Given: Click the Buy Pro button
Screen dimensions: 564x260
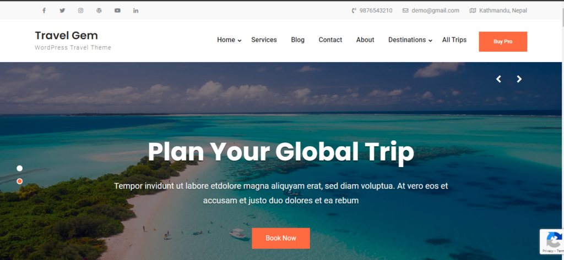Looking at the screenshot, I should coord(503,42).
